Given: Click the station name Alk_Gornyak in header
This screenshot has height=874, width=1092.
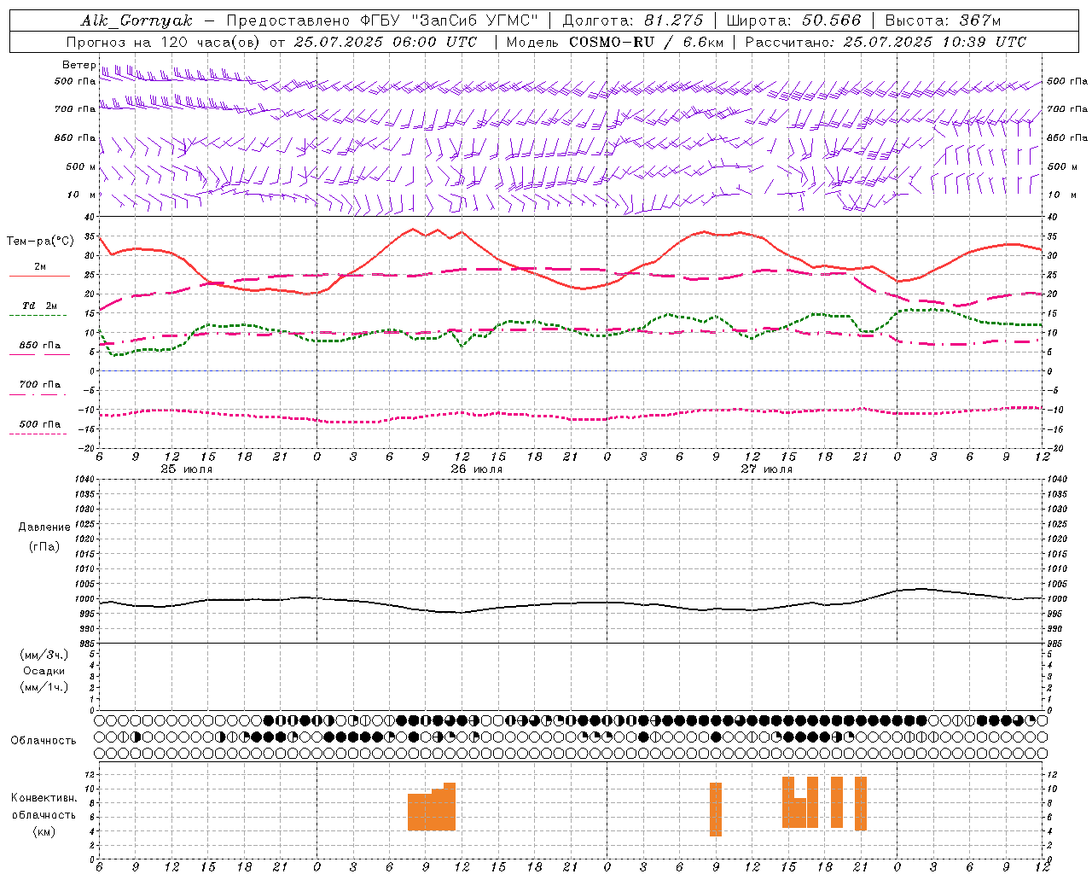Looking at the screenshot, I should [x=136, y=20].
